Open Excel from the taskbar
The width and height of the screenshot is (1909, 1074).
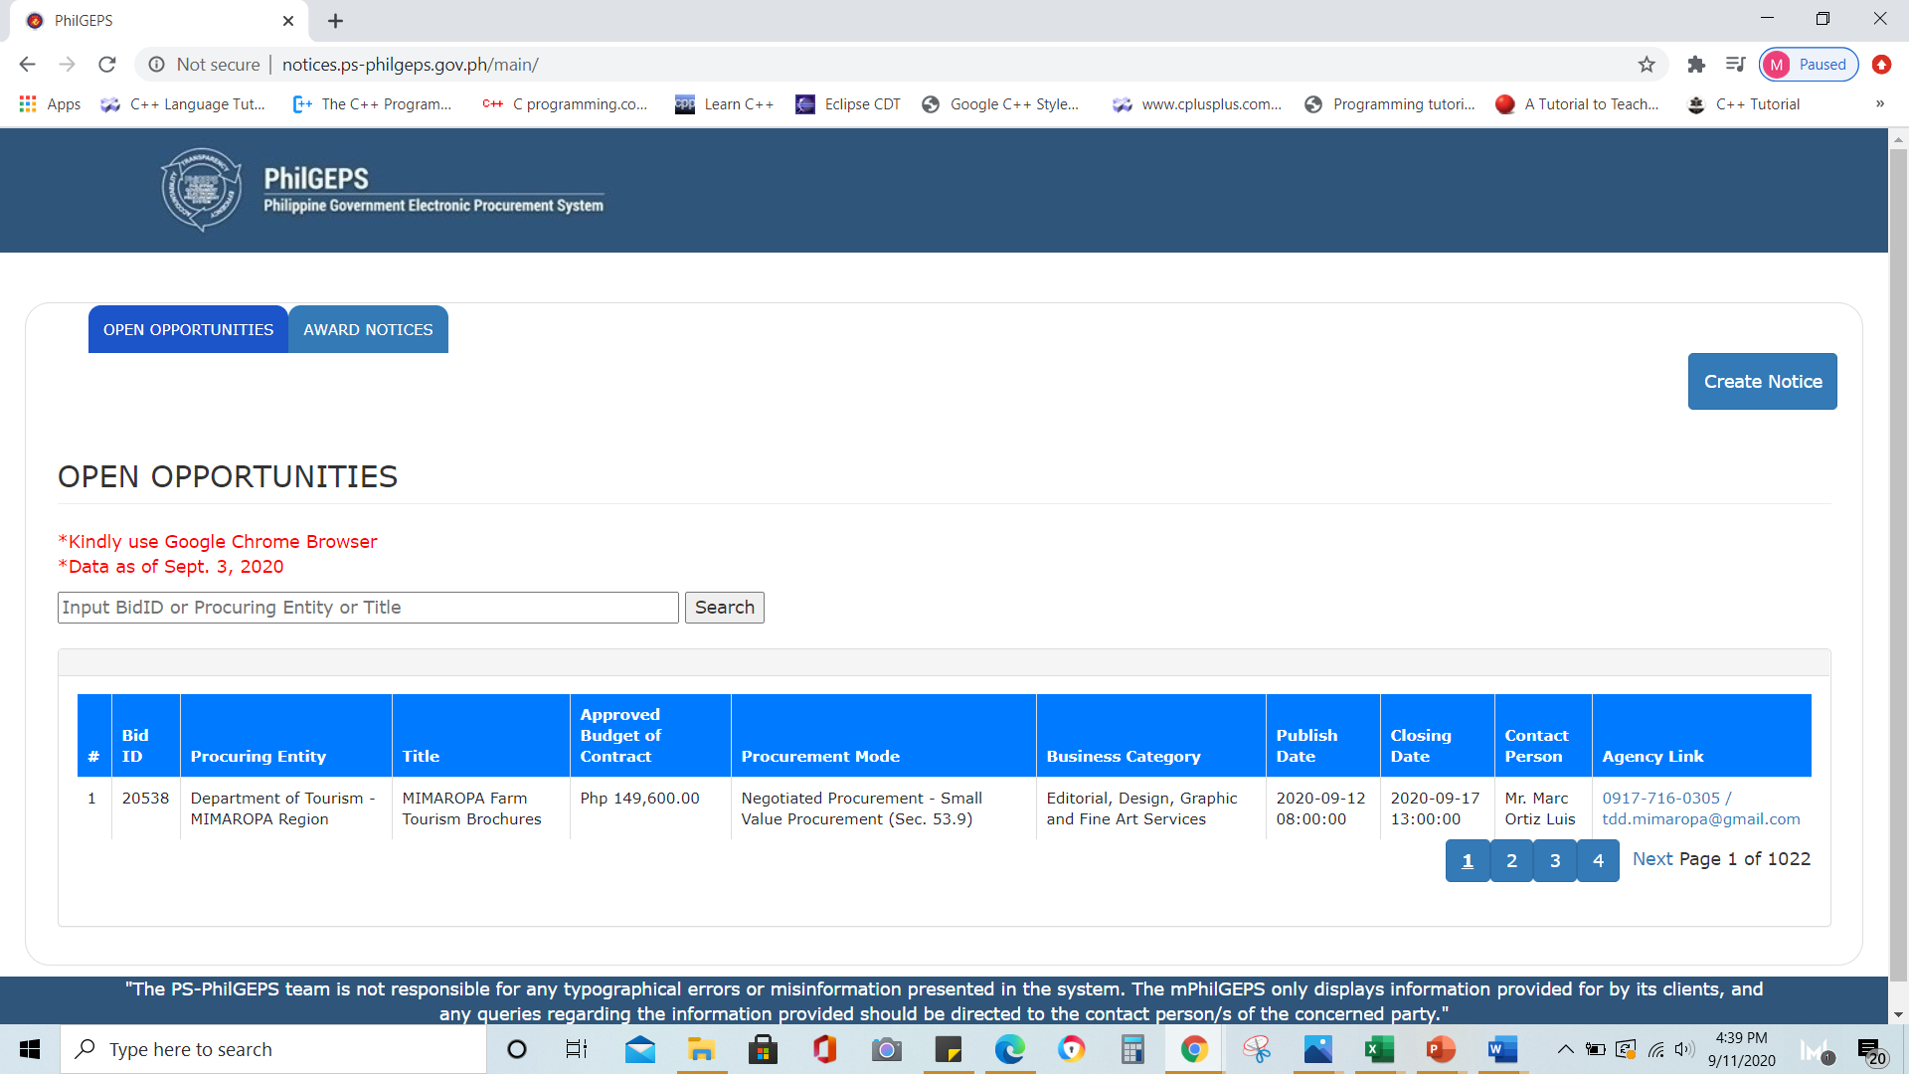pyautogui.click(x=1379, y=1049)
